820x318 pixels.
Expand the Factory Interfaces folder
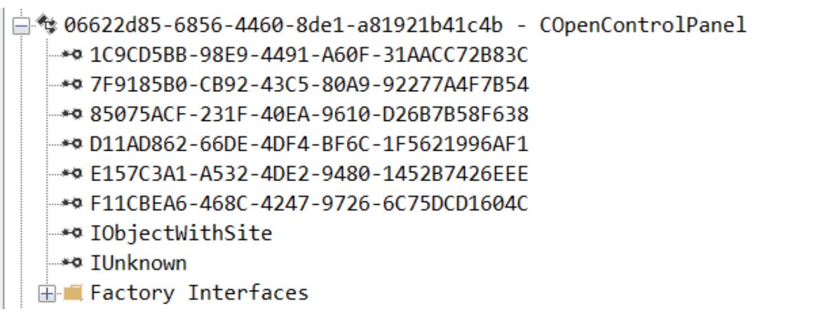point(46,293)
